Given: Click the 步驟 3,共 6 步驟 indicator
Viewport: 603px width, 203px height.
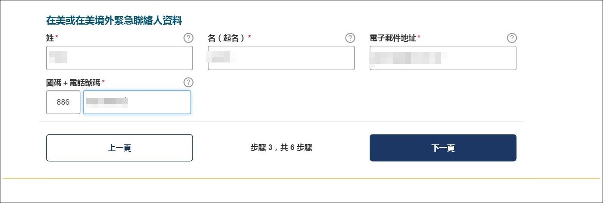Looking at the screenshot, I should coord(281,148).
